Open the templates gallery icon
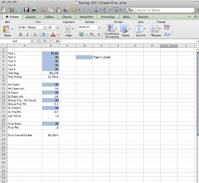The height and width of the screenshot is (183, 199). tap(11, 10)
